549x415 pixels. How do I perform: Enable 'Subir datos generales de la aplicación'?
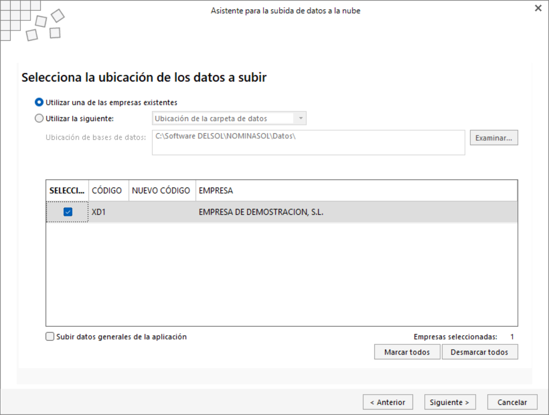click(x=50, y=336)
